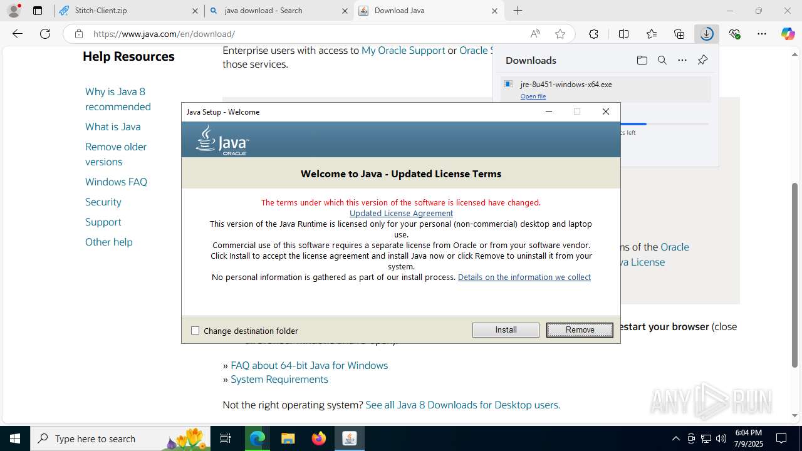Open Updated License Agreement link
The height and width of the screenshot is (451, 802).
coord(401,214)
